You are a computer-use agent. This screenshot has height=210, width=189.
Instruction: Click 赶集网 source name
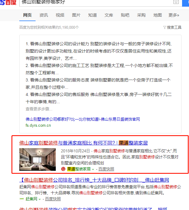pyautogui.click(x=31, y=199)
